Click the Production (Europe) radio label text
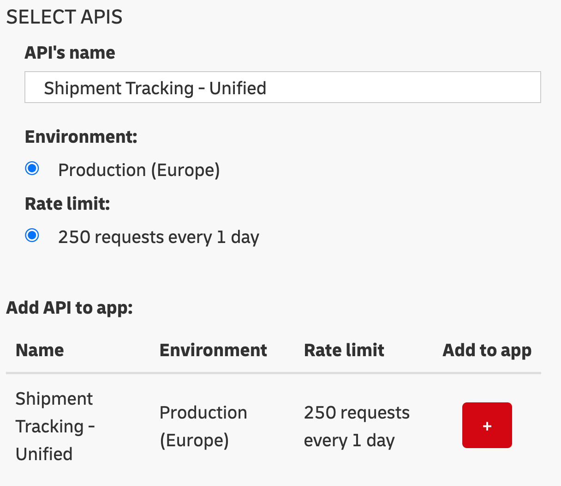The image size is (561, 486). 139,170
